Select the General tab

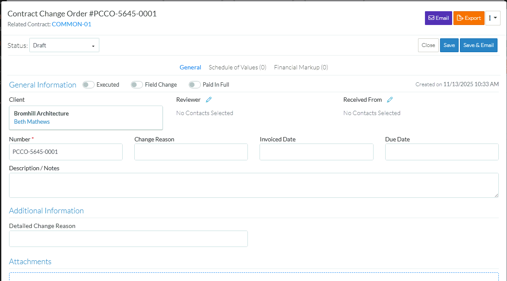pos(190,67)
